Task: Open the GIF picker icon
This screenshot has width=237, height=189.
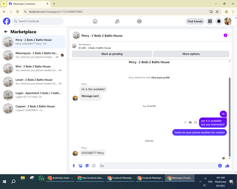Action: pyautogui.click(x=94, y=166)
